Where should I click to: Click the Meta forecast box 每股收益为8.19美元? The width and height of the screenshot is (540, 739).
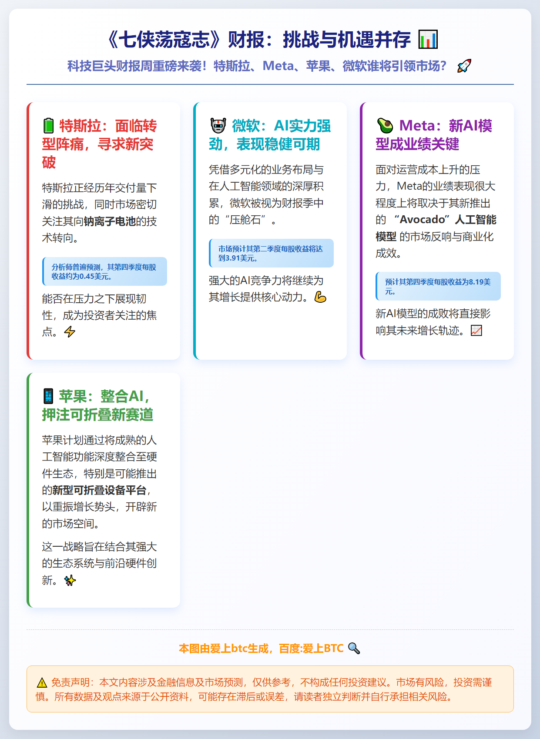click(438, 286)
